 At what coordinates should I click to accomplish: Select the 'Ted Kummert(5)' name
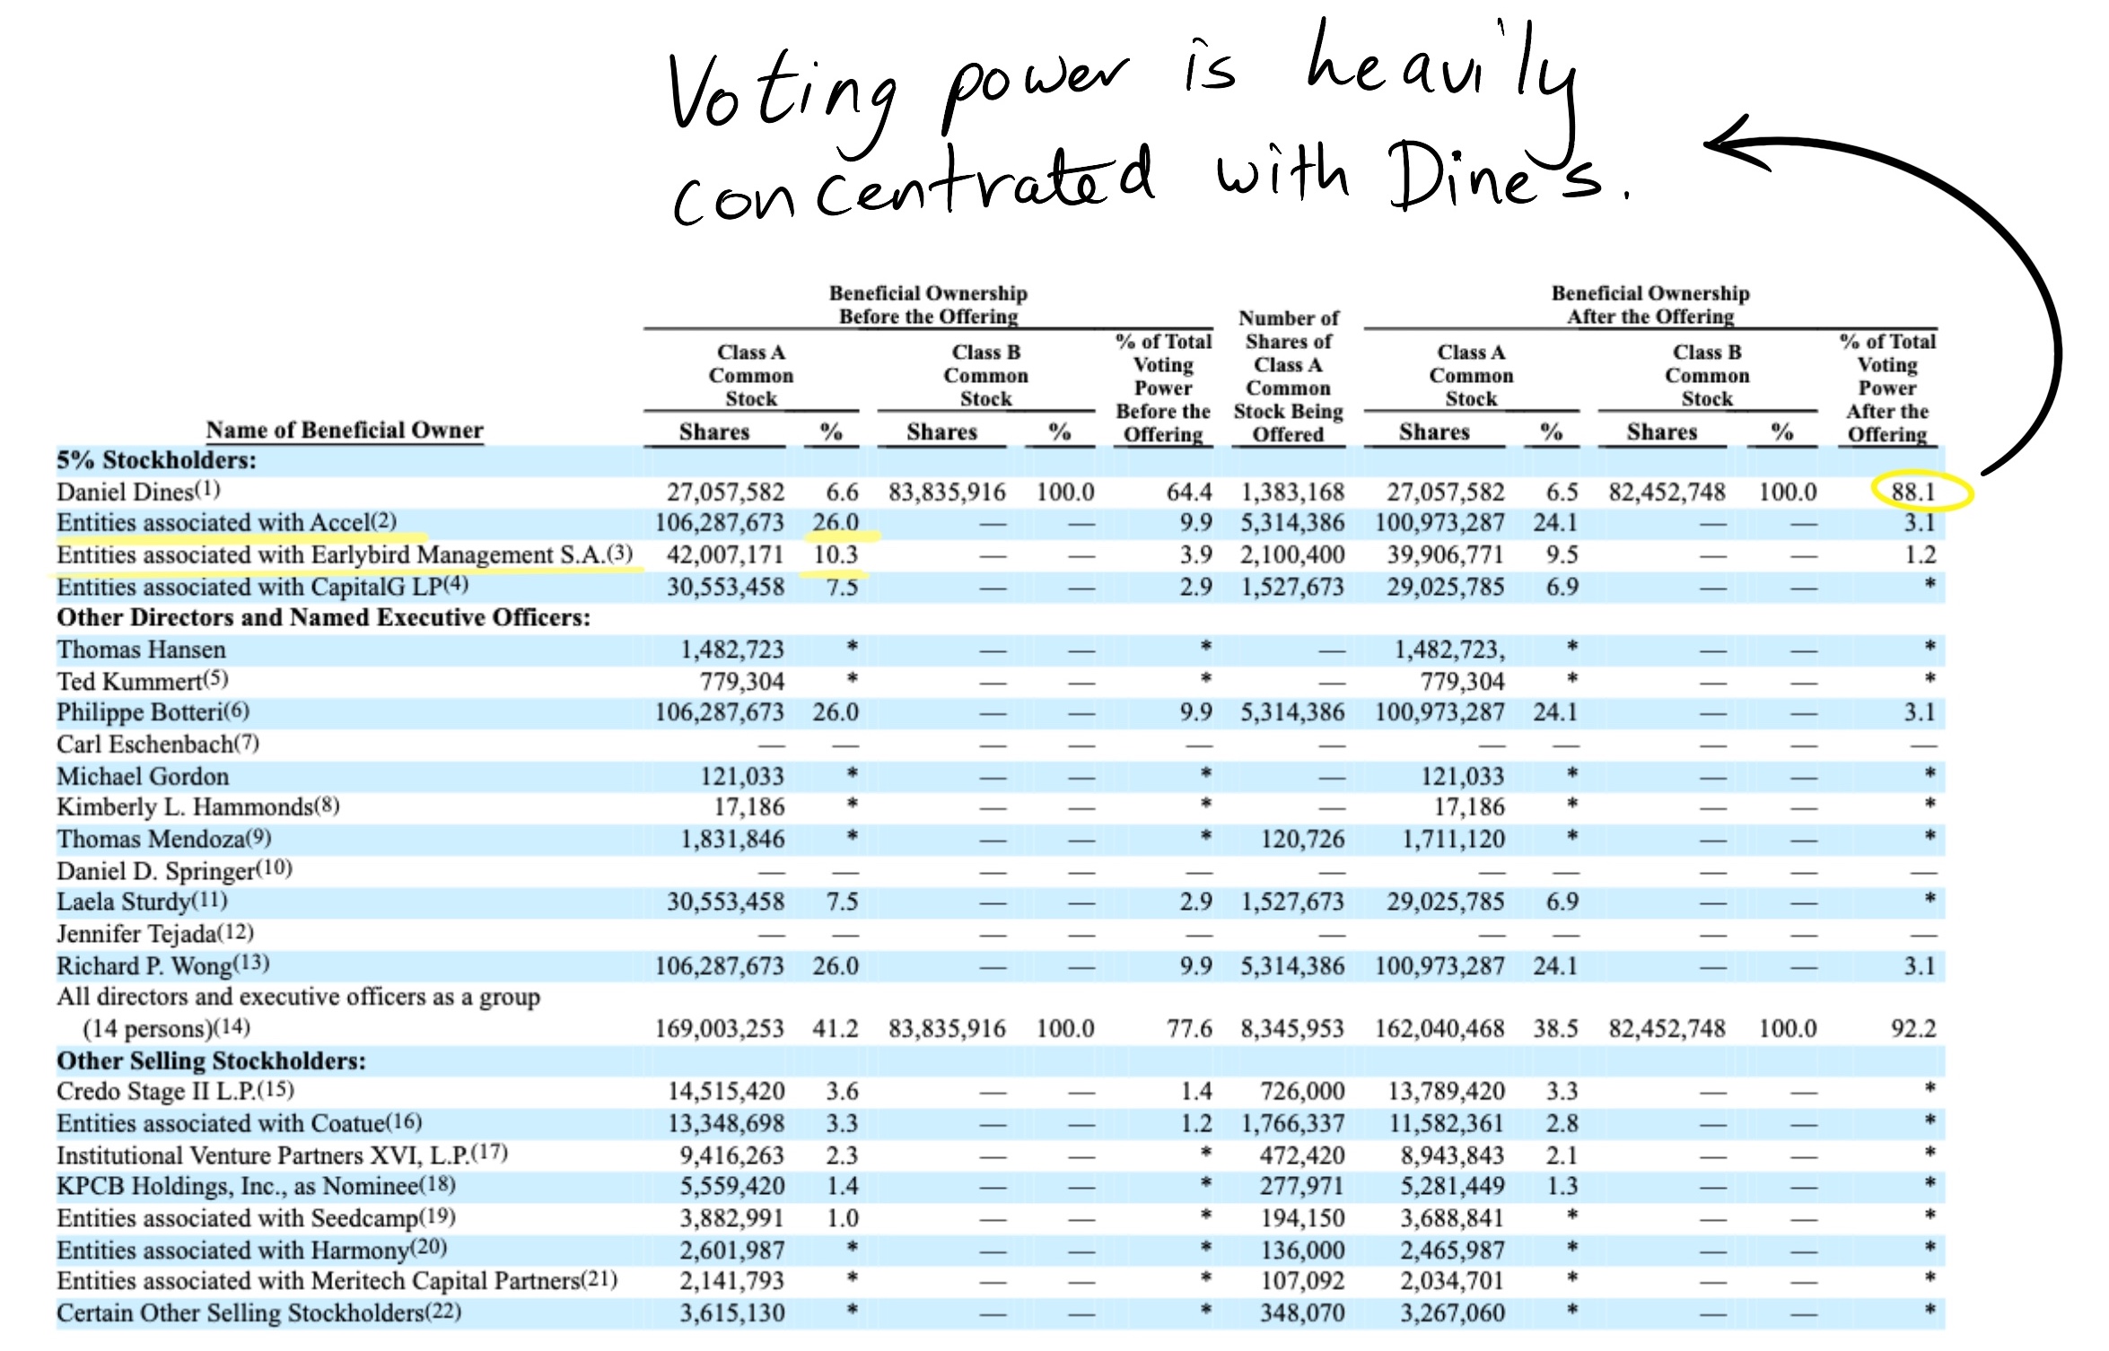[x=143, y=681]
